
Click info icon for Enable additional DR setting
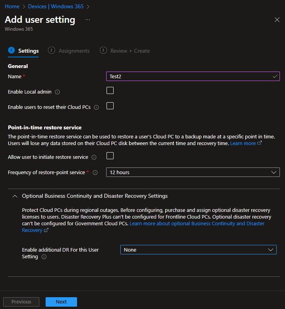(x=44, y=257)
